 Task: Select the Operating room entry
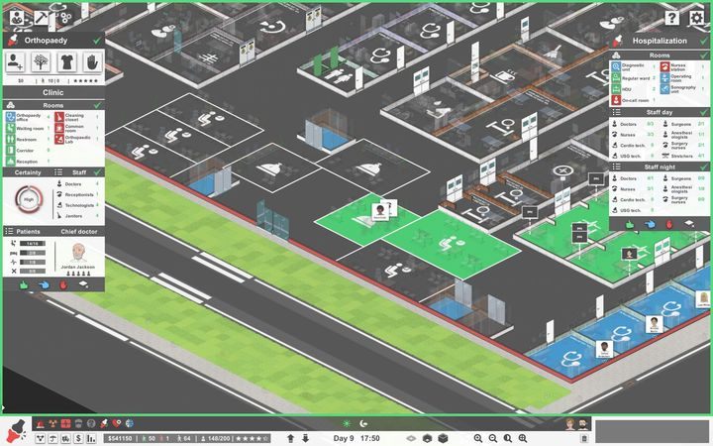tap(682, 75)
